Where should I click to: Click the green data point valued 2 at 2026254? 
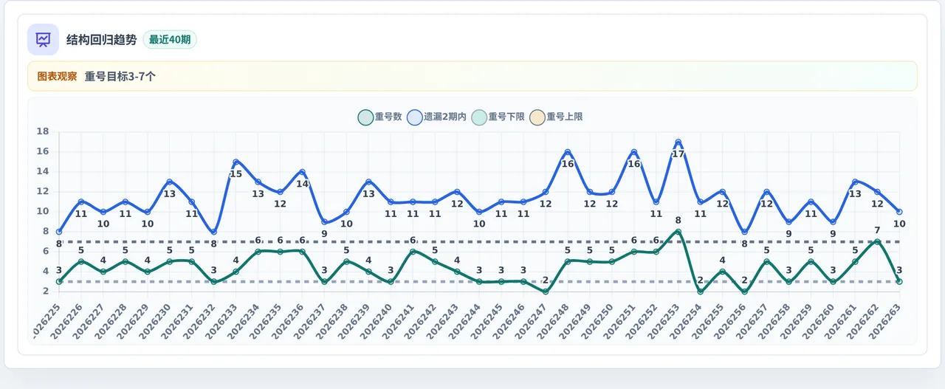pos(700,292)
